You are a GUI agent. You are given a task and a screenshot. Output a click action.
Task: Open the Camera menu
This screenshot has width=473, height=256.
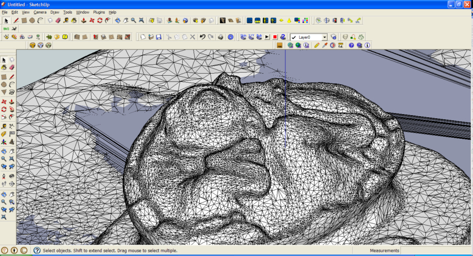click(40, 12)
